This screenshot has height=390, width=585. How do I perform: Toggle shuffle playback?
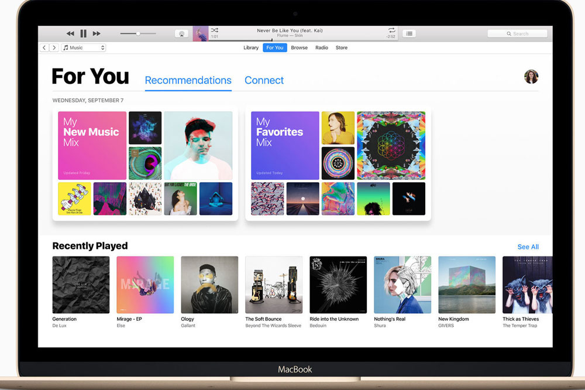[x=215, y=30]
